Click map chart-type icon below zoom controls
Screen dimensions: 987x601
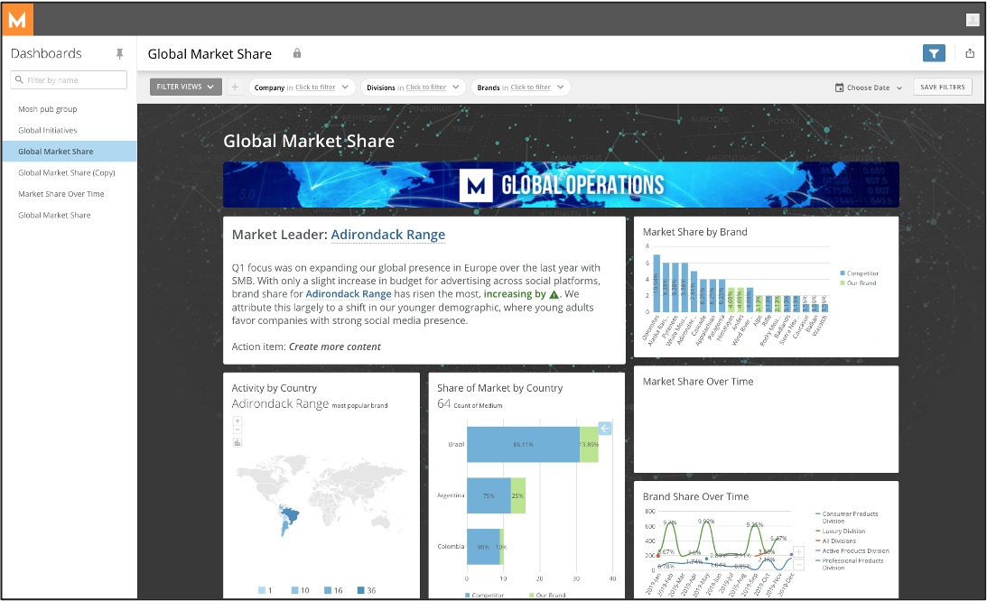237,443
